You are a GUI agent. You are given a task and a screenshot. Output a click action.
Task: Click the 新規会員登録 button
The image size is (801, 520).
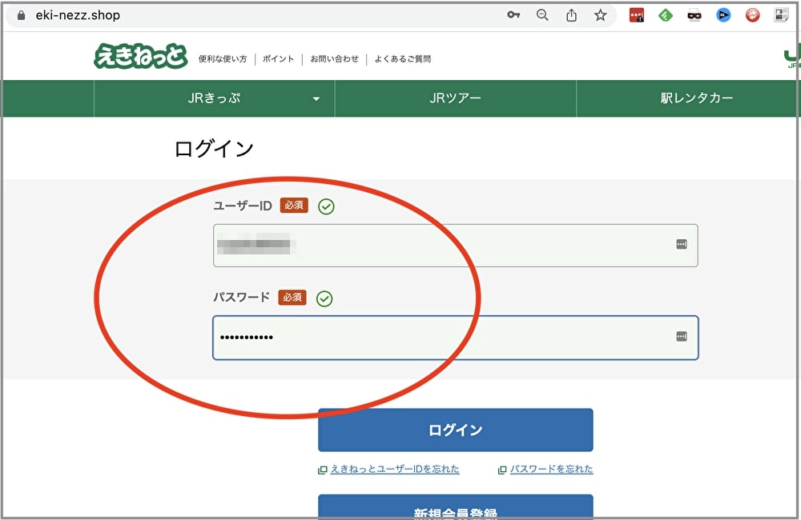point(455,510)
